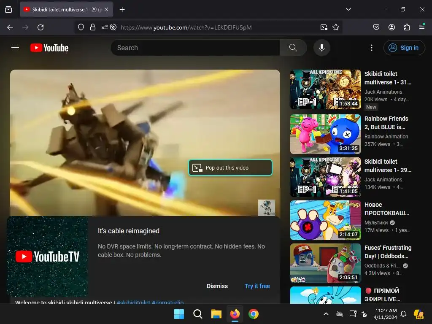Switch to Firefox in the taskbar
This screenshot has height=324, width=432.
coord(235,314)
